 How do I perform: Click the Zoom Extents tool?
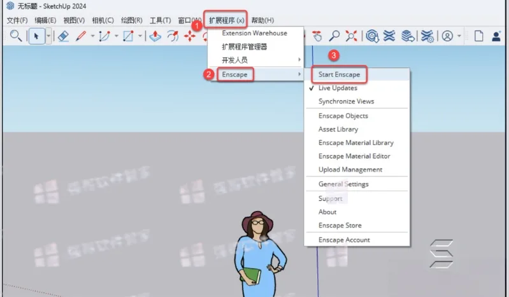pyautogui.click(x=351, y=36)
